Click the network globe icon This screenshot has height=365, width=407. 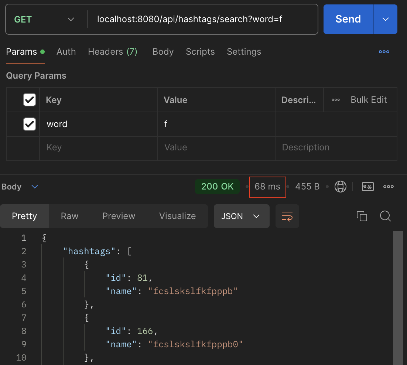pyautogui.click(x=340, y=187)
